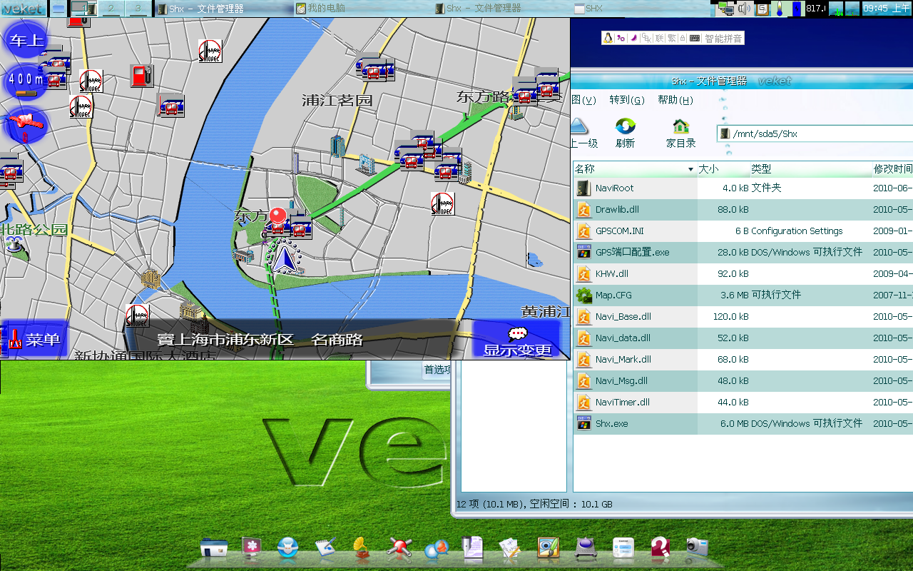The height and width of the screenshot is (571, 913).
Task: Sort by the 名称 column header
Action: [x=634, y=169]
